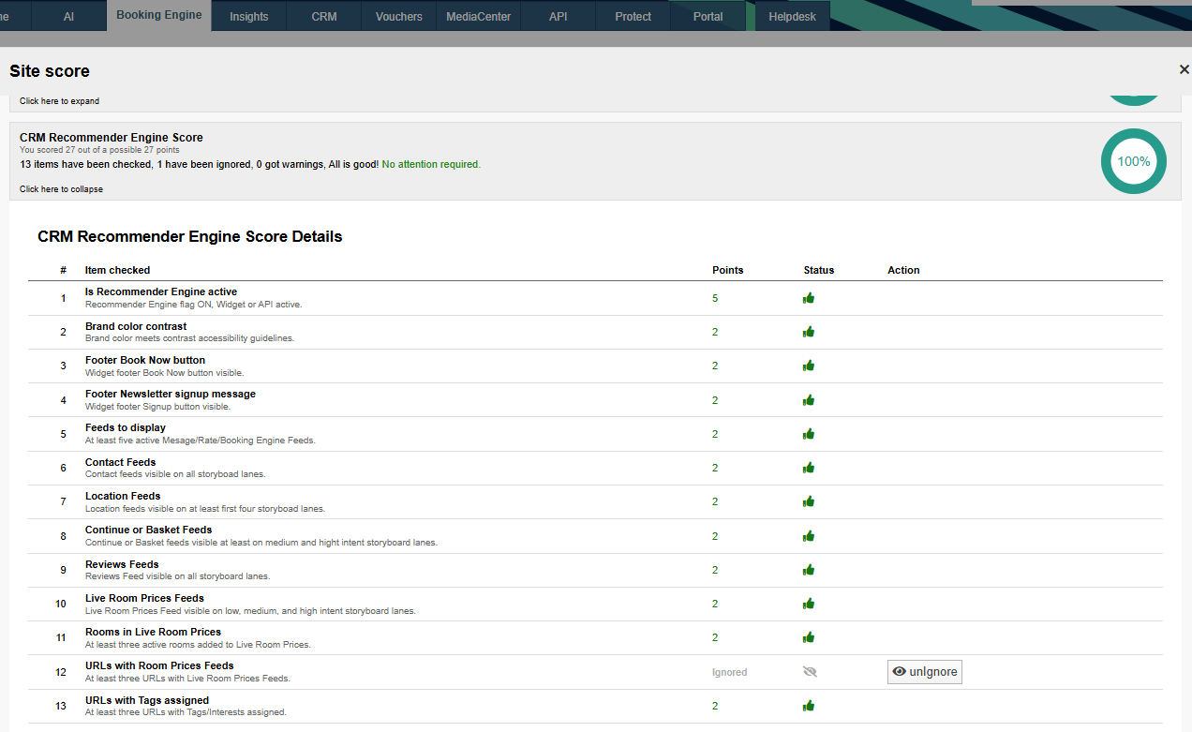The image size is (1192, 732).
Task: Go to the CRM tab
Action: tap(324, 16)
